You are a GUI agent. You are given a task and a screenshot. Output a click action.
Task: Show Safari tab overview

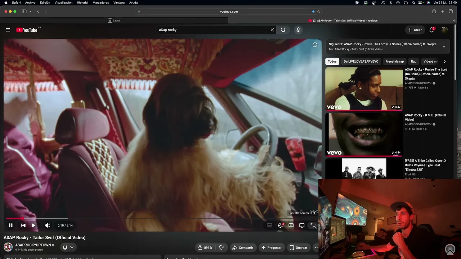451,12
